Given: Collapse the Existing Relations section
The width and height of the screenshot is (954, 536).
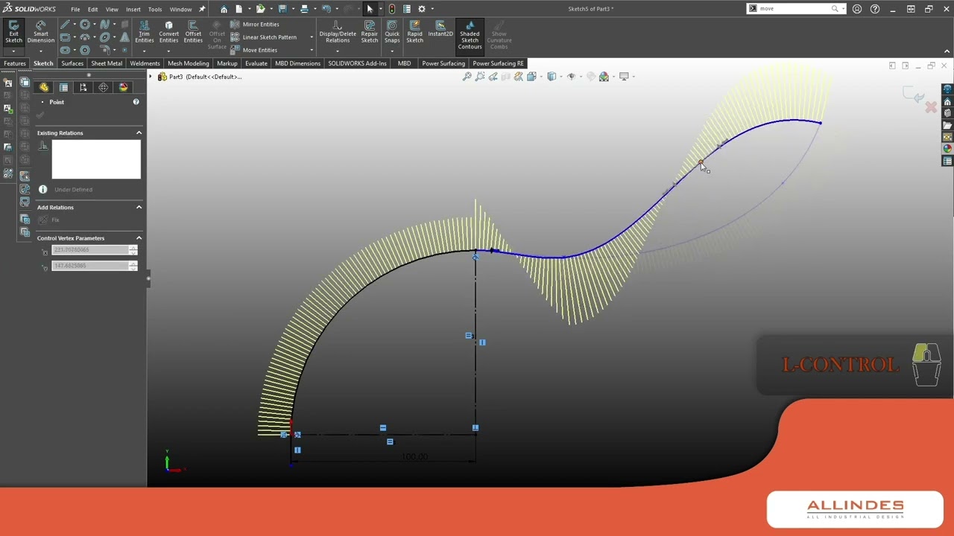Looking at the screenshot, I should point(139,133).
